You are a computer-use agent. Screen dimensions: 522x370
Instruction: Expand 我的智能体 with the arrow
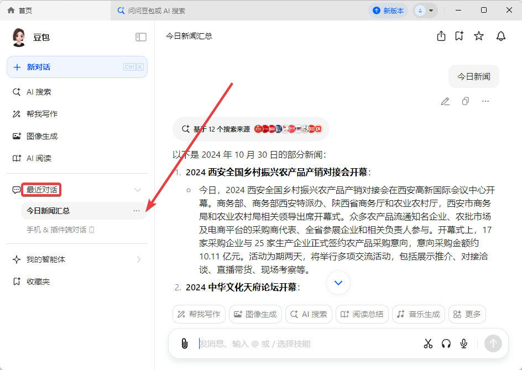coord(139,259)
